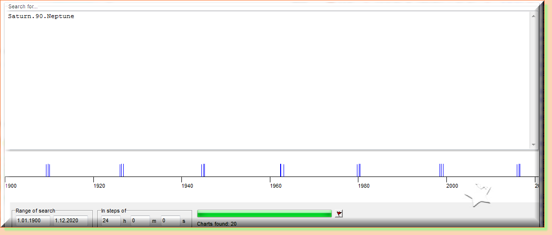Set the step hours field showing 24

110,220
